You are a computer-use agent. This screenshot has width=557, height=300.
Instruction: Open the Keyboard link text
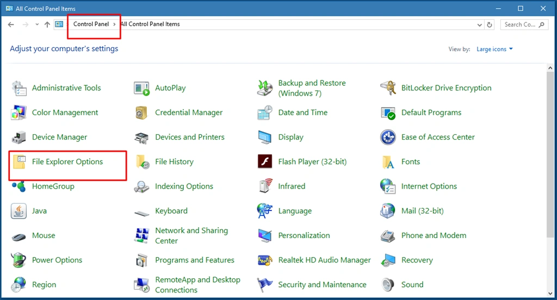click(171, 211)
